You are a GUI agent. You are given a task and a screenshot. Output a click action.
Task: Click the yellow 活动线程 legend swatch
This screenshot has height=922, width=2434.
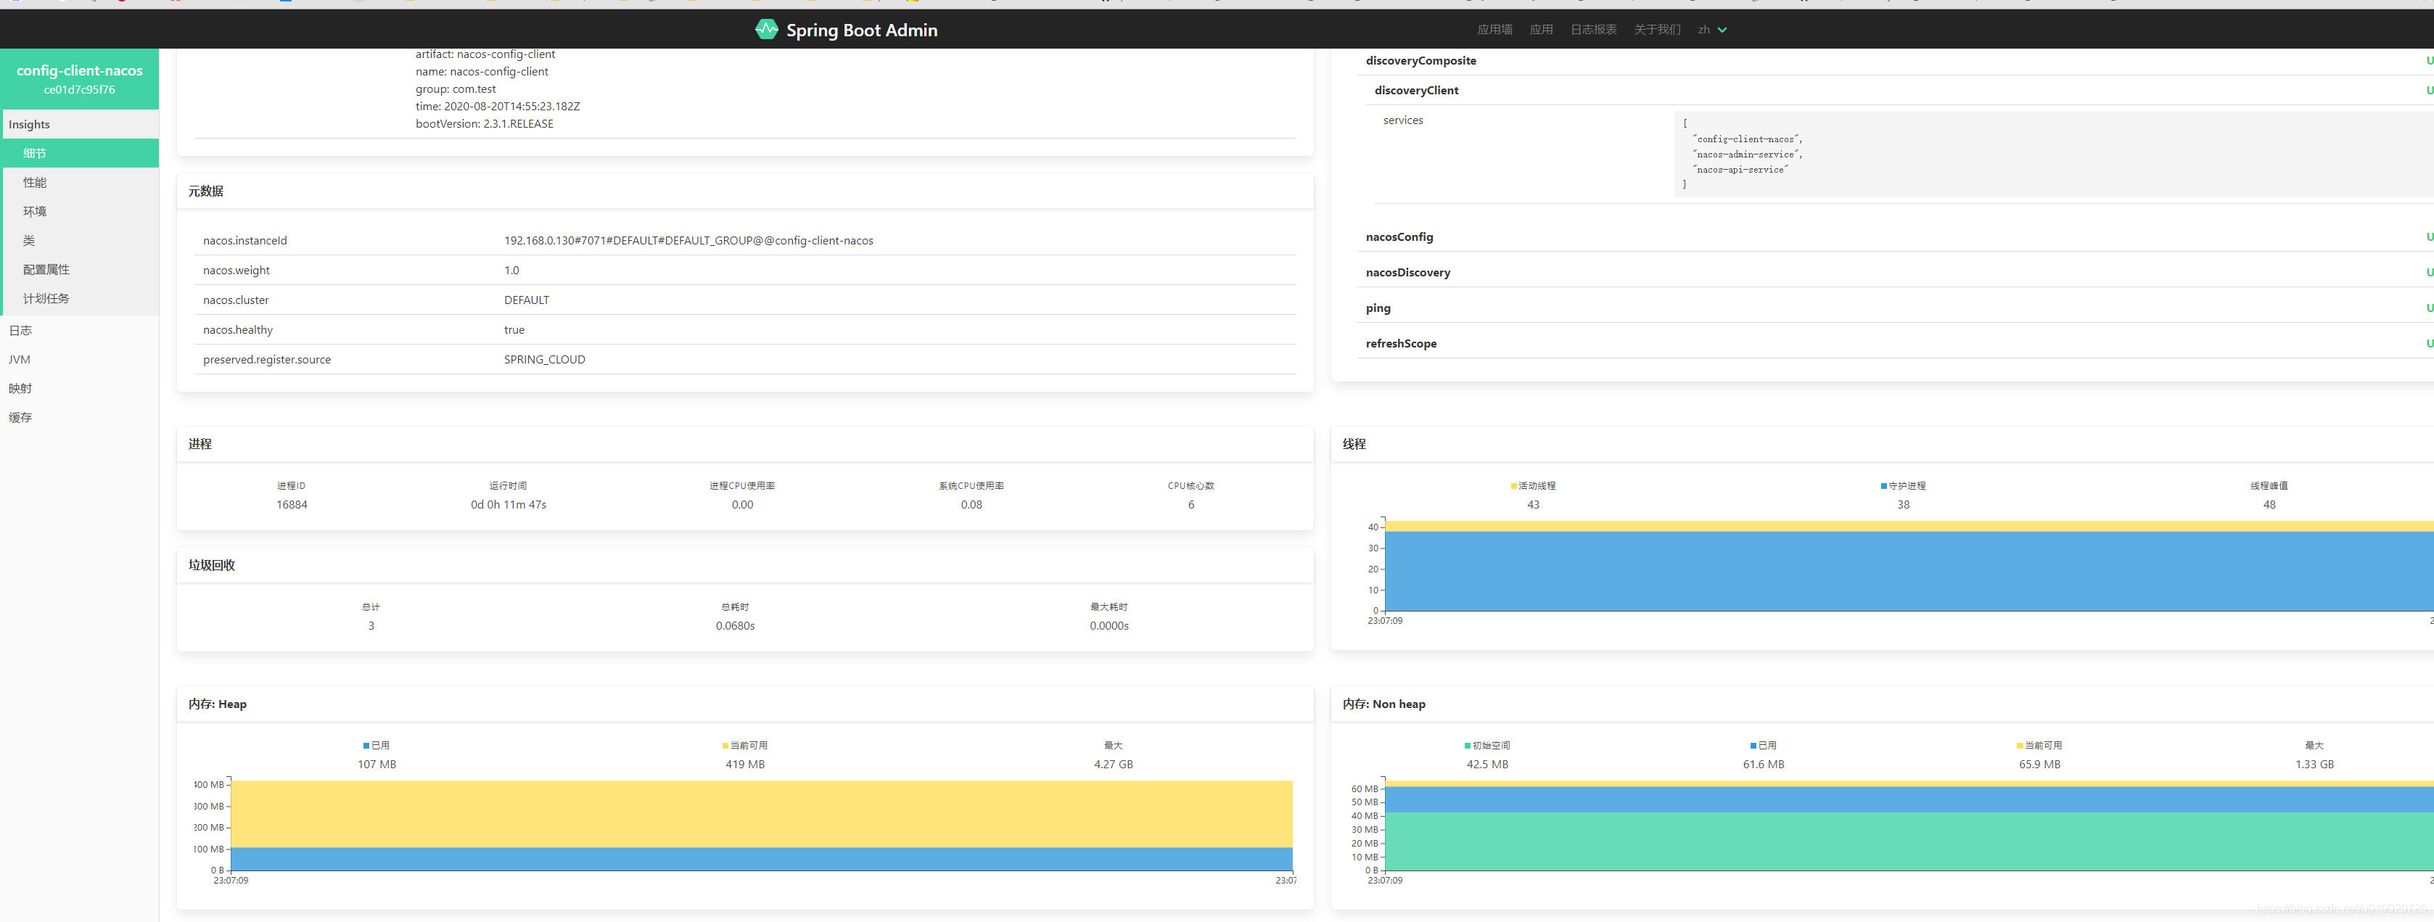(x=1513, y=487)
